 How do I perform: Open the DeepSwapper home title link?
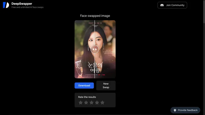click(22, 4)
